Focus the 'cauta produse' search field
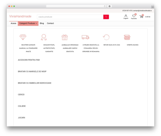 [70, 17]
